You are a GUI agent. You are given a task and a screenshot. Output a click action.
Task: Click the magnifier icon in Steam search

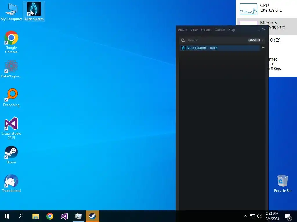pyautogui.click(x=183, y=40)
